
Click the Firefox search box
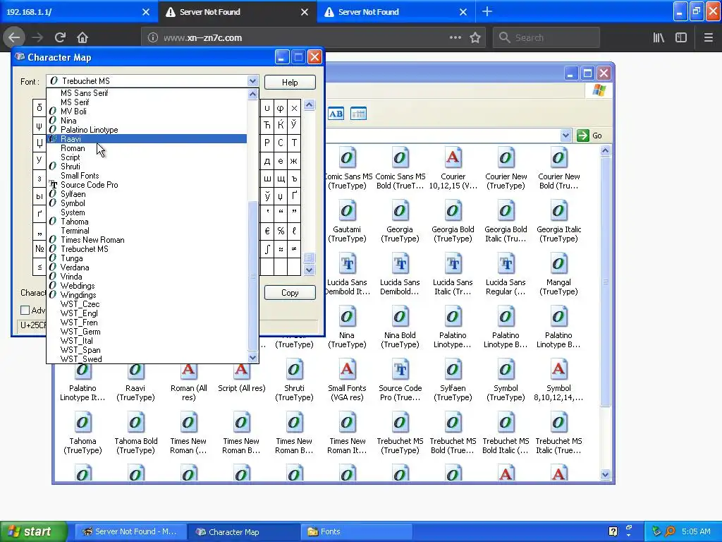coord(546,37)
